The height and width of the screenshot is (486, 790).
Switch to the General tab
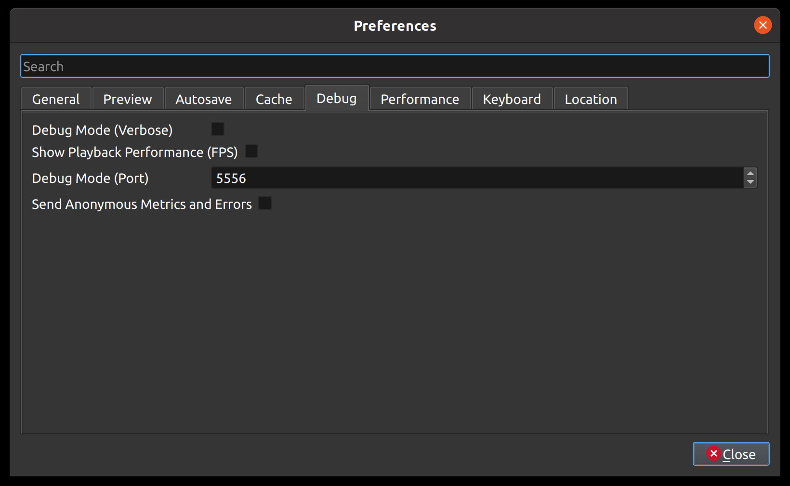[55, 99]
